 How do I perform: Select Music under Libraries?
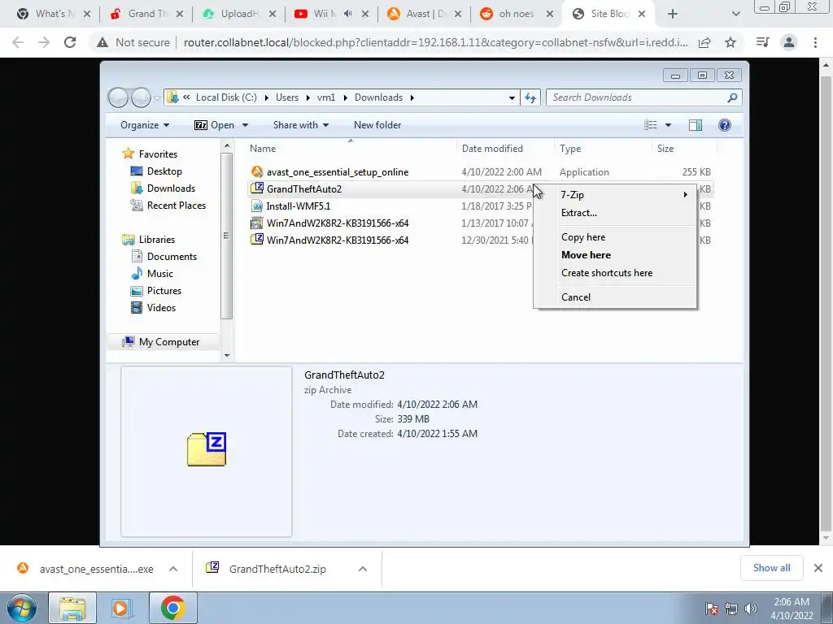160,273
